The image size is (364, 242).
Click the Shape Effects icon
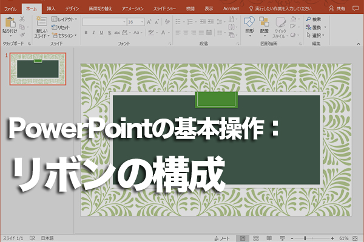tap(293, 35)
